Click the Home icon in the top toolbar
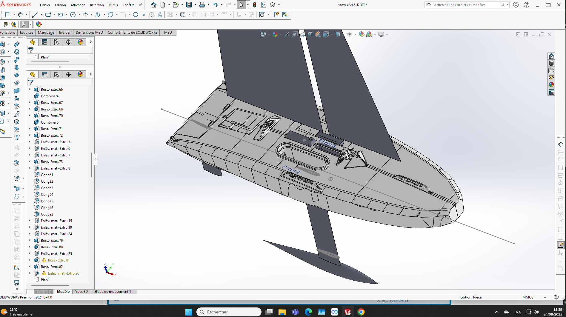The height and width of the screenshot is (317, 566). click(154, 5)
